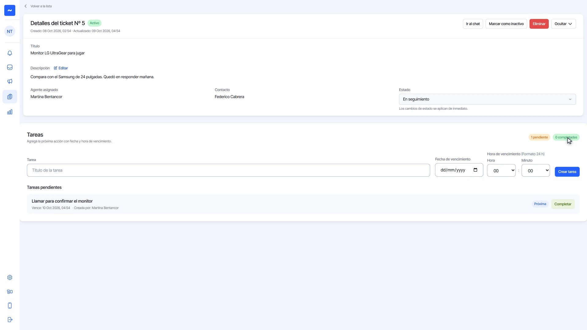The image size is (587, 330).
Task: Click the Editar description link
Action: coord(61,68)
